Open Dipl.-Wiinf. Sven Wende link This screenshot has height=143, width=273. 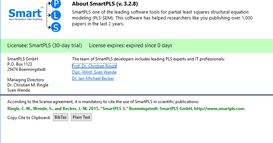coord(94,72)
